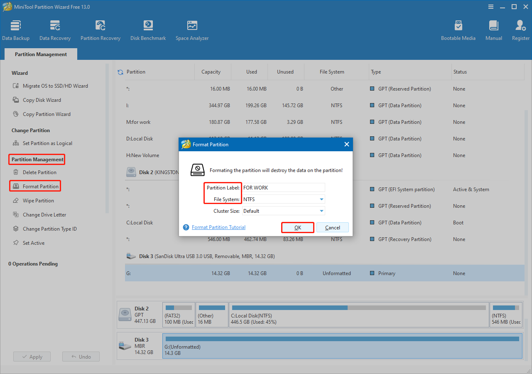Click OK to confirm formatting
532x374 pixels.
pyautogui.click(x=297, y=227)
